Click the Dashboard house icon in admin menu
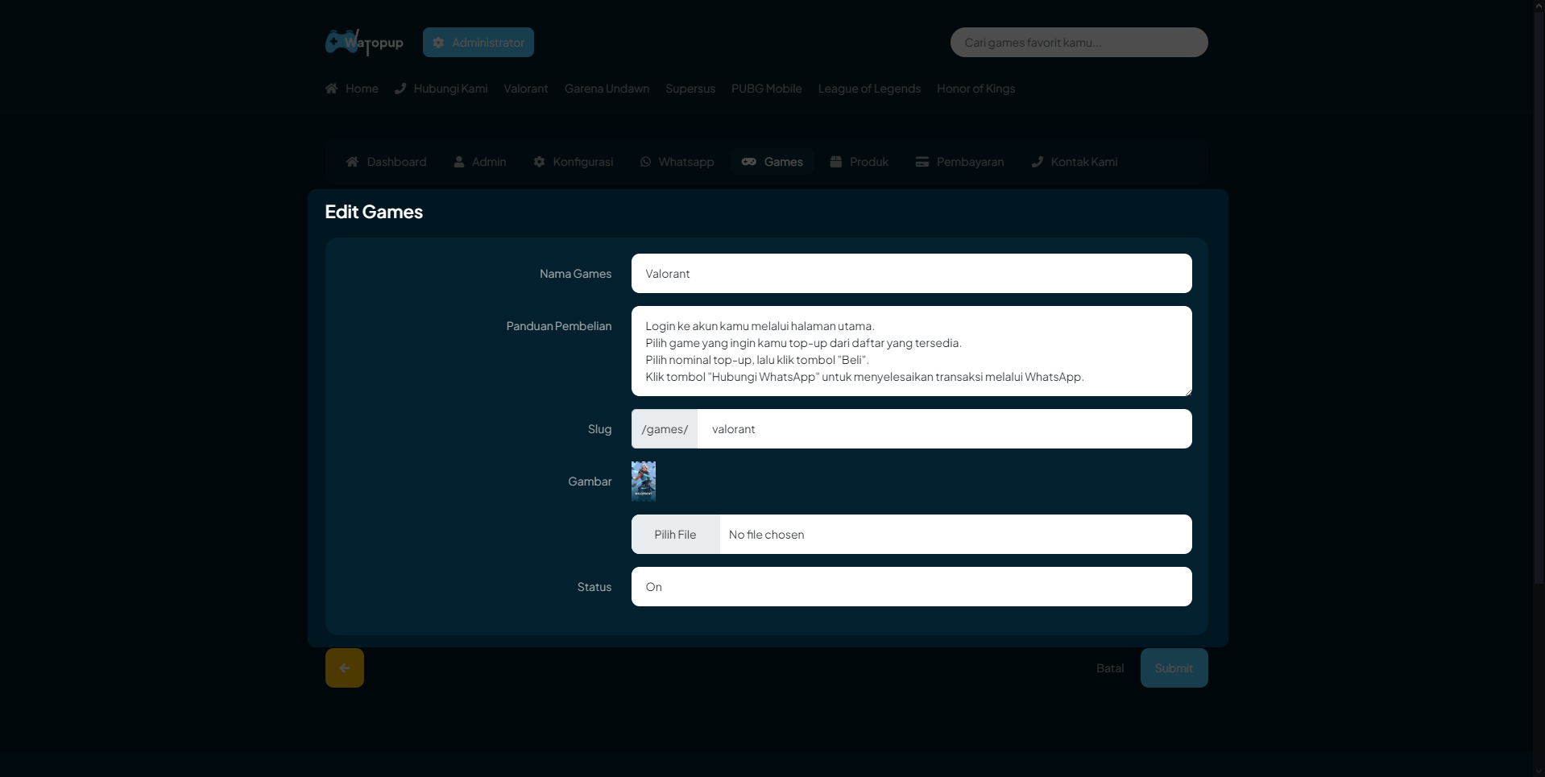1545x777 pixels. (x=352, y=162)
